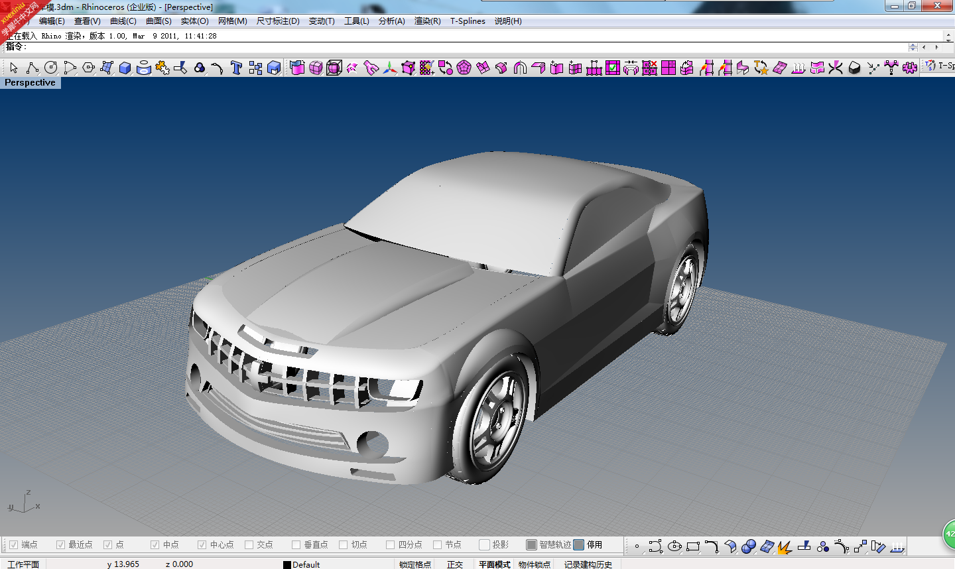Toggle the 智慧轨迹 (SmartTrack) checkbox
The width and height of the screenshot is (955, 569).
point(531,544)
